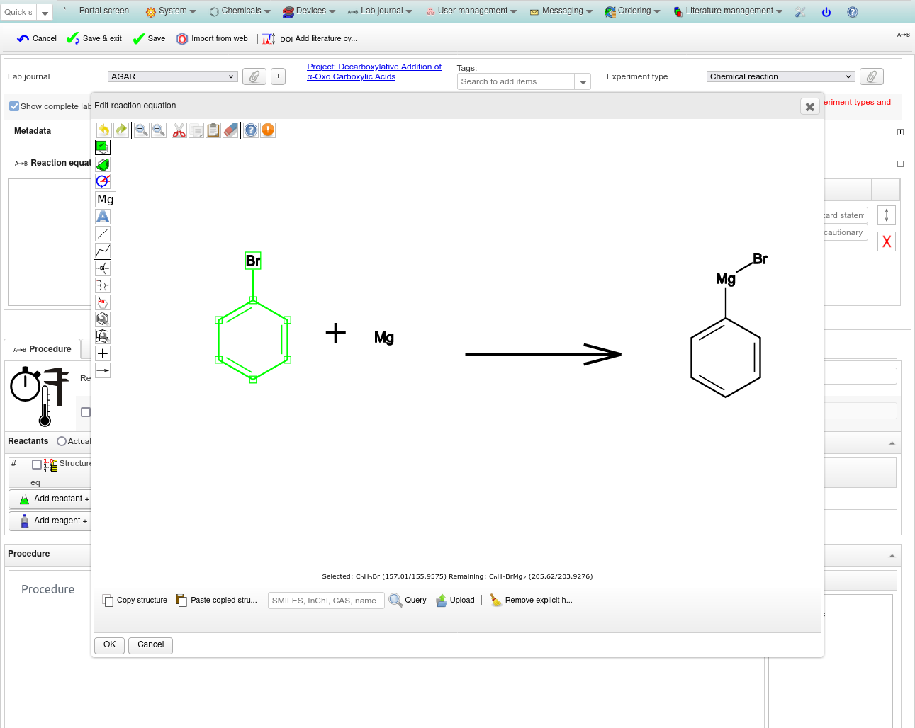Toggle Show complete lab journal checkbox

tap(14, 106)
